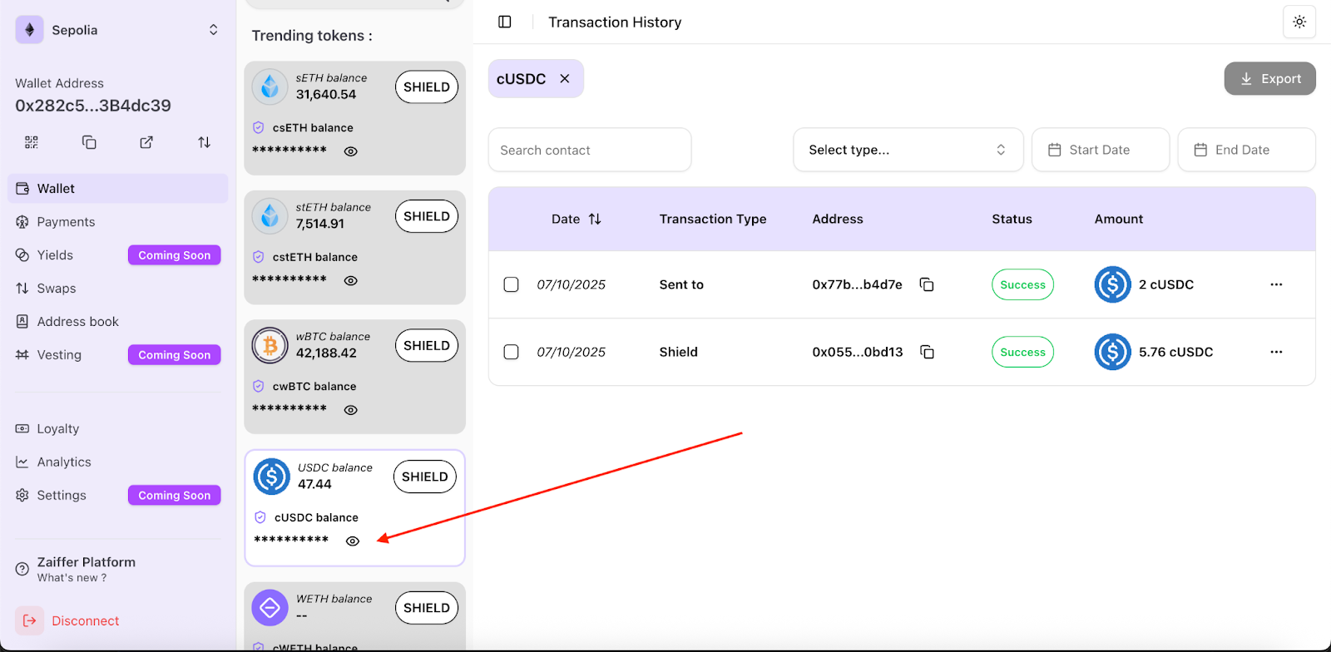Image resolution: width=1331 pixels, height=652 pixels.
Task: Click the Zaiffer Platform help question icon
Action: [22, 570]
